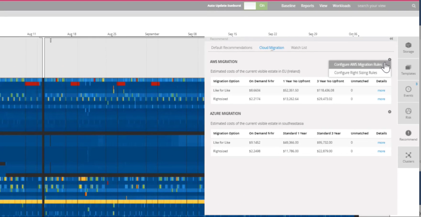Click AWS Rightsized 1 year $13,262.64

291,99
